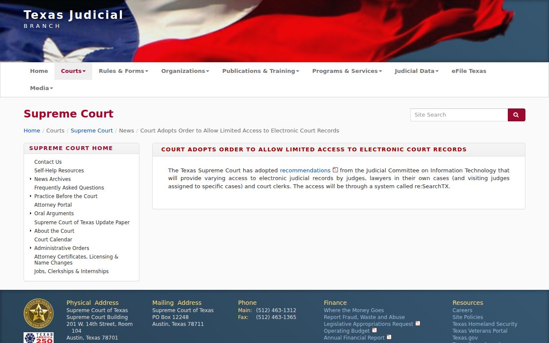The height and width of the screenshot is (343, 549).
Task: Expand Programs & Services menu
Action: click(x=347, y=71)
